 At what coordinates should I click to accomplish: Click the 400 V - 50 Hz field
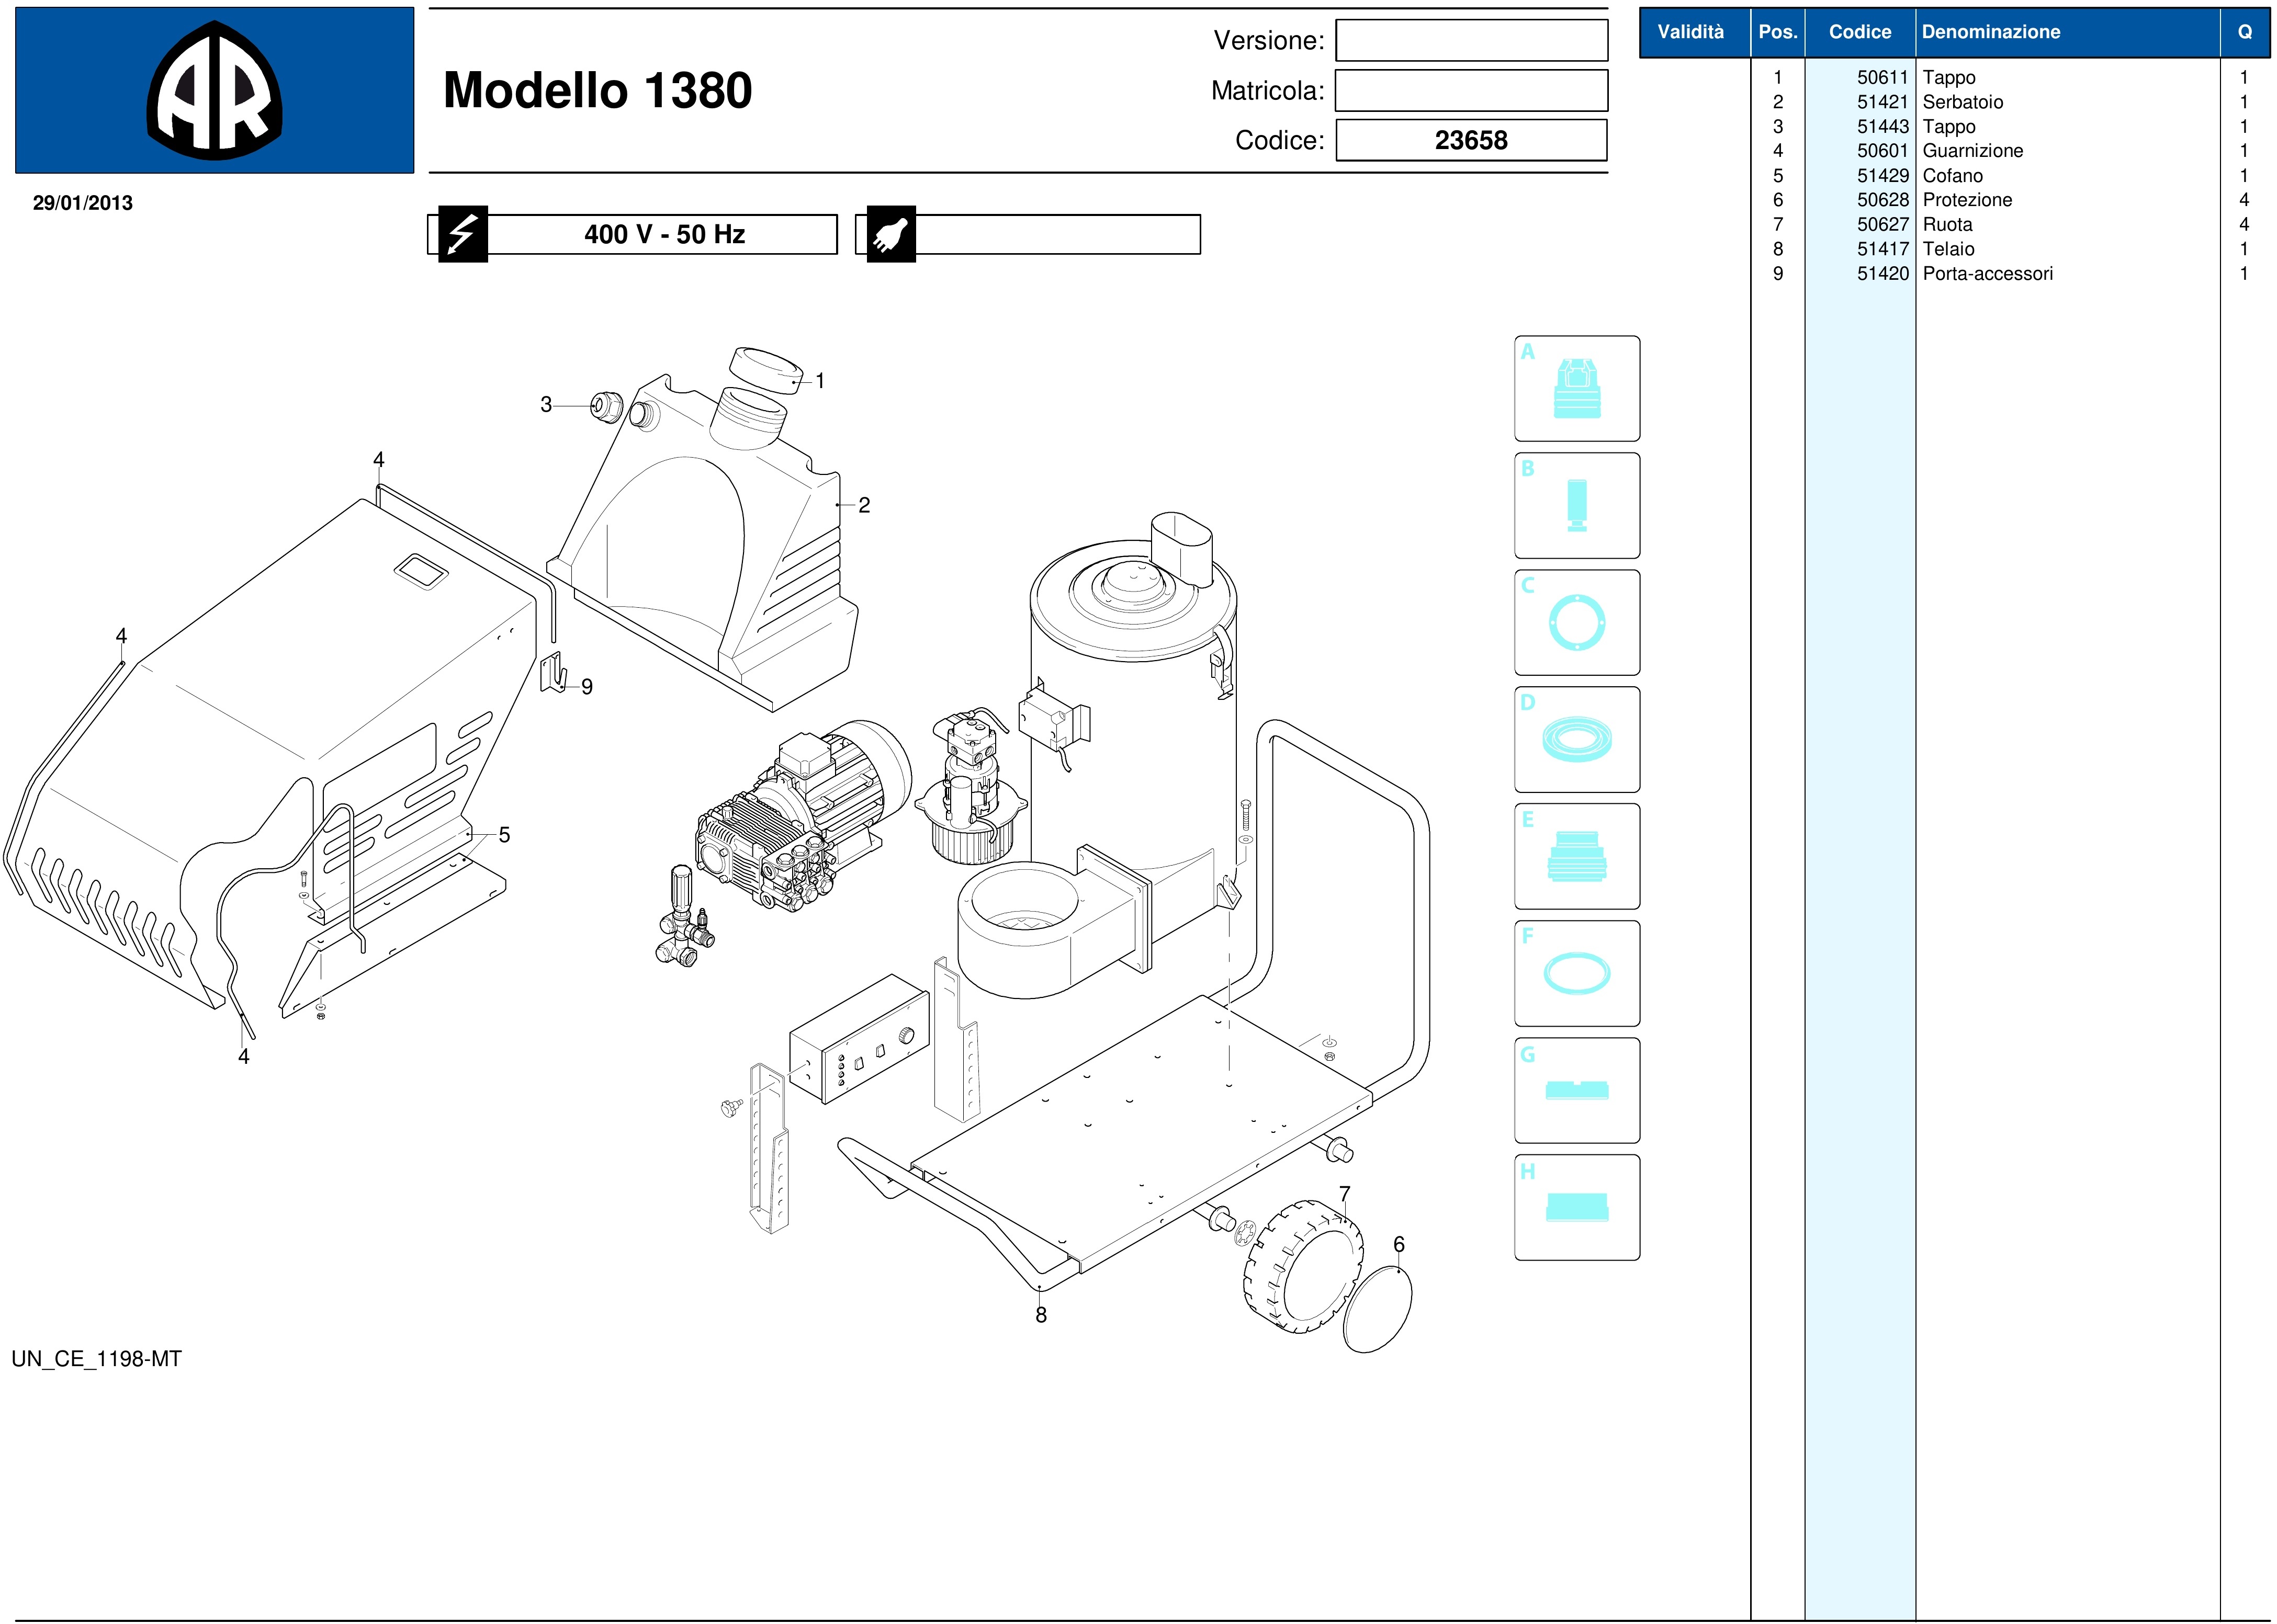click(x=663, y=234)
